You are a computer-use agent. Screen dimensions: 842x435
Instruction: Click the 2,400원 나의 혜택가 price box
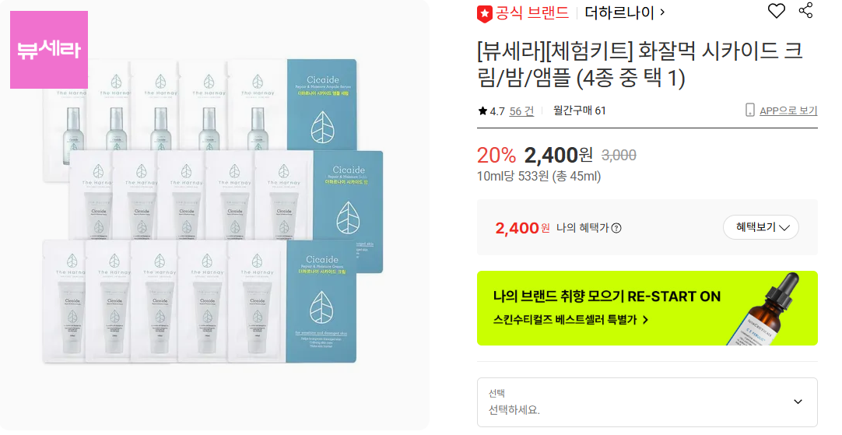[x=647, y=227]
